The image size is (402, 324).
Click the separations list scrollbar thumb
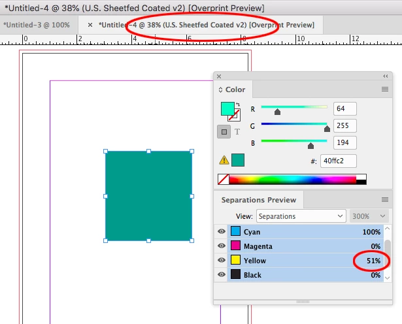click(x=388, y=253)
